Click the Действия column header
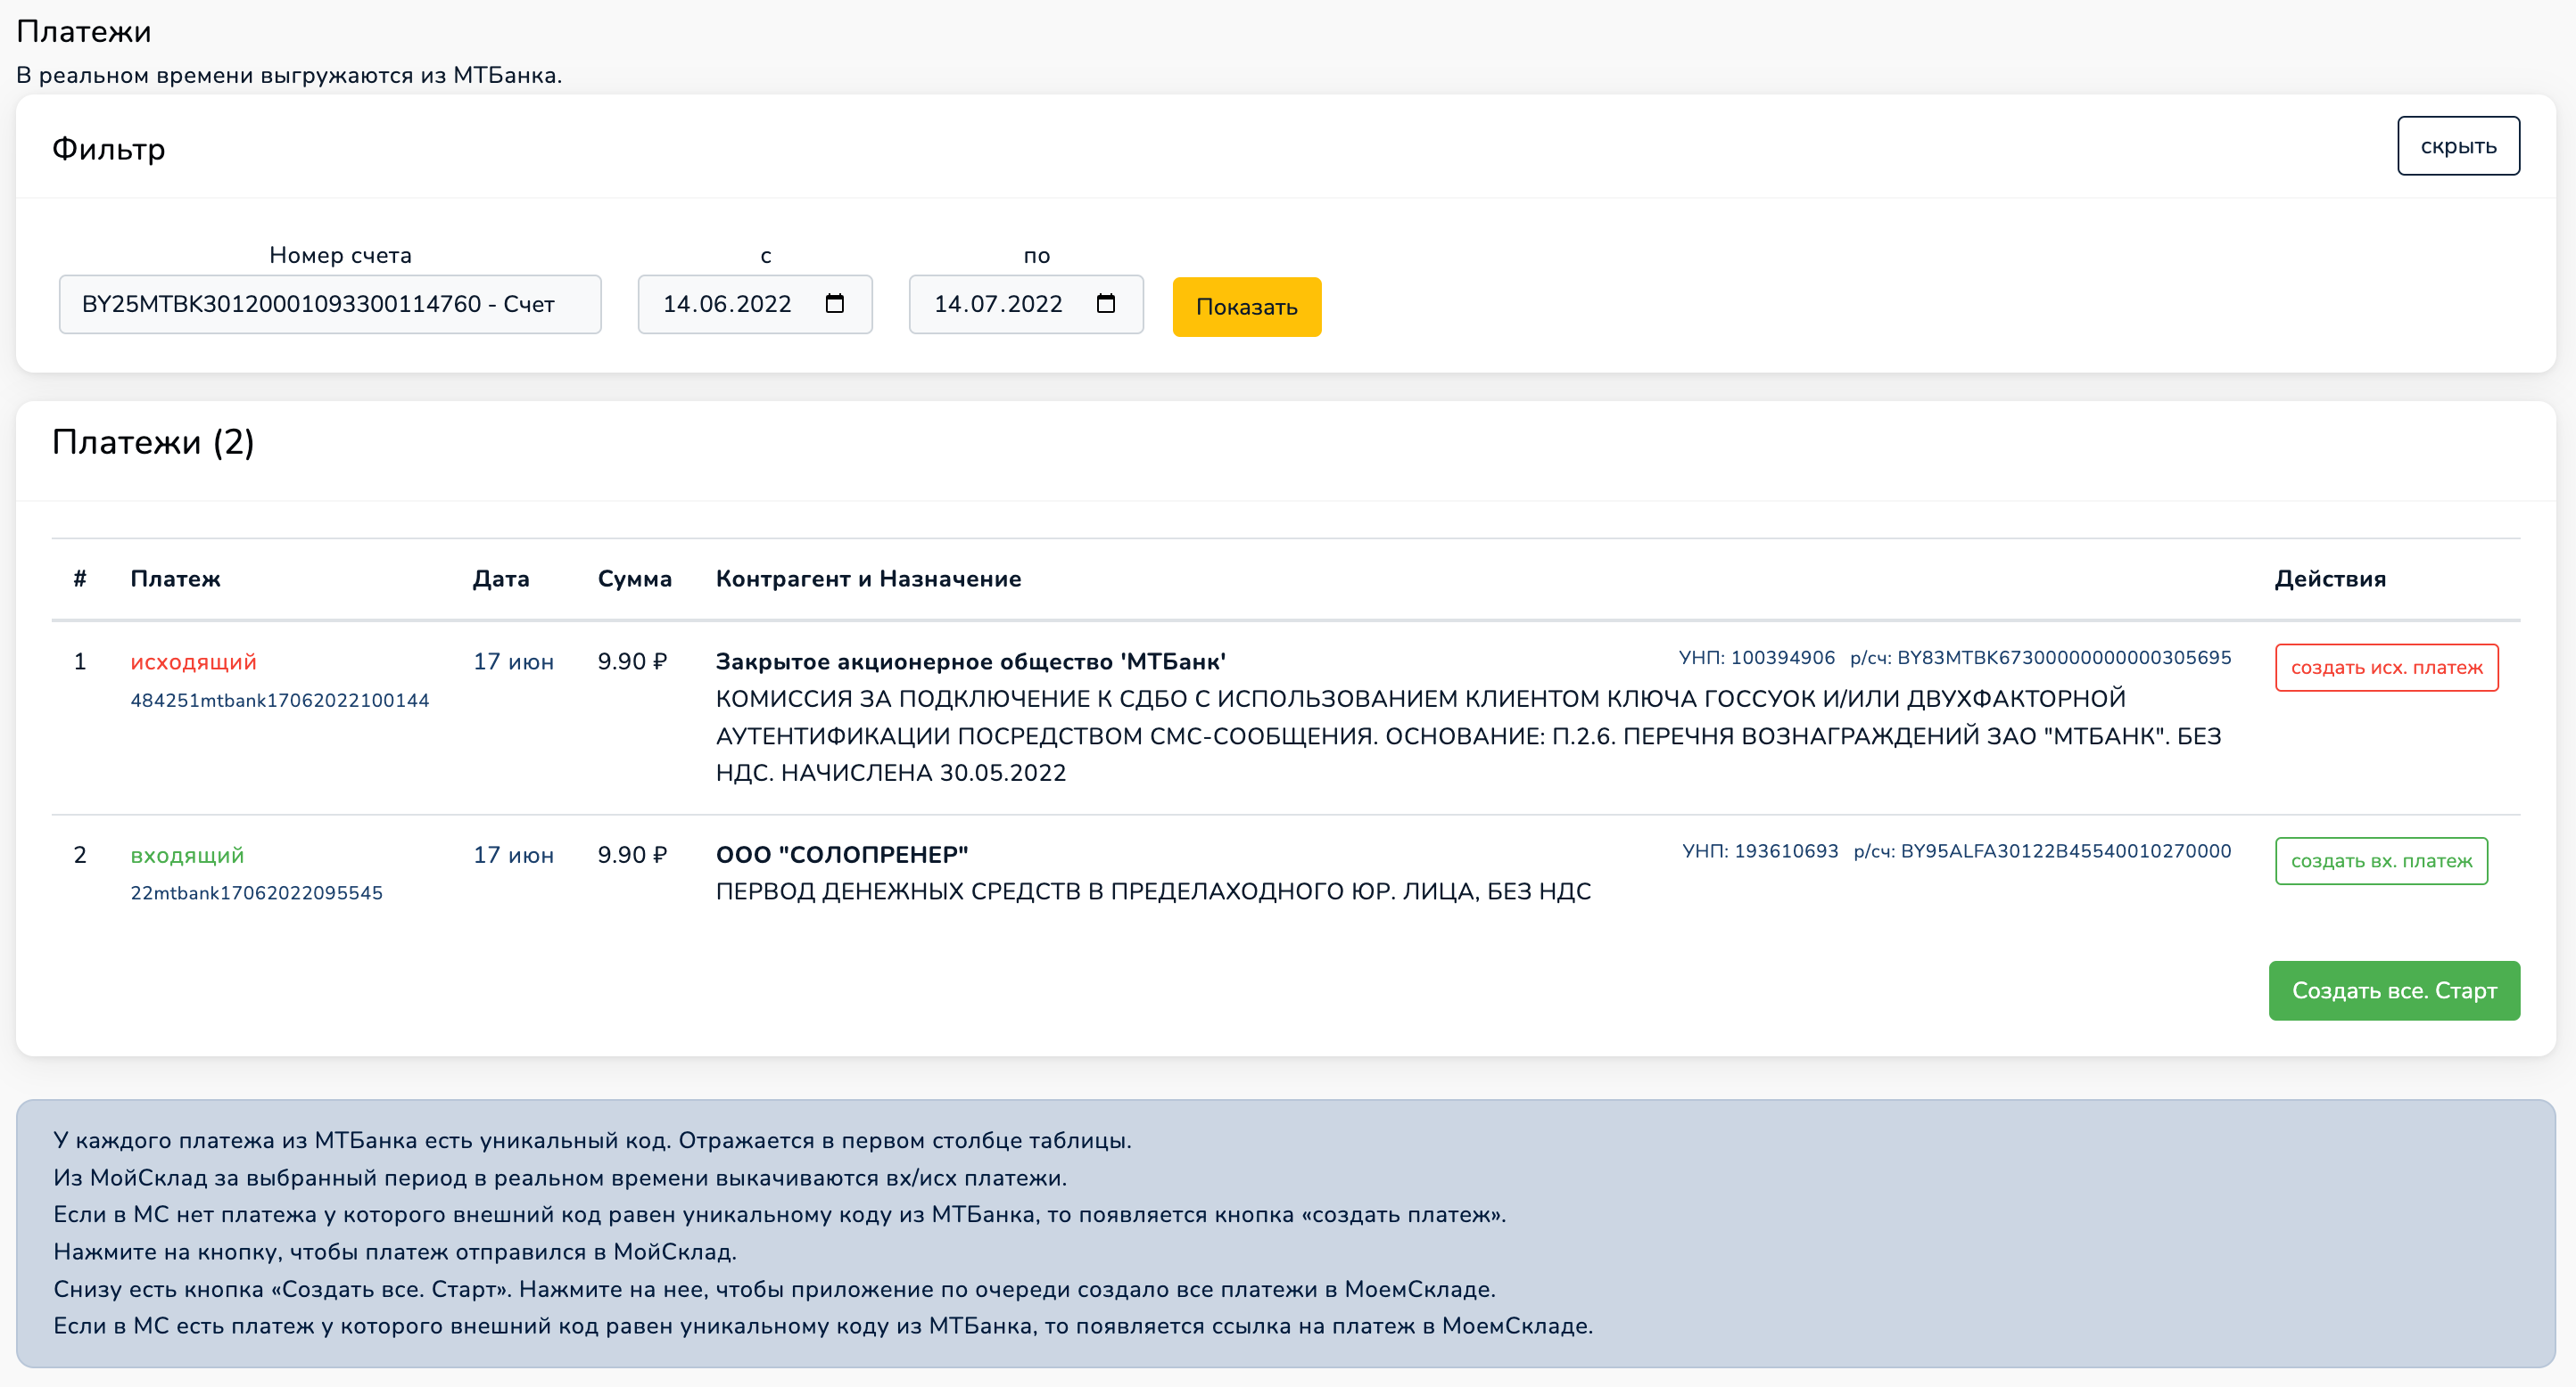 click(2330, 579)
